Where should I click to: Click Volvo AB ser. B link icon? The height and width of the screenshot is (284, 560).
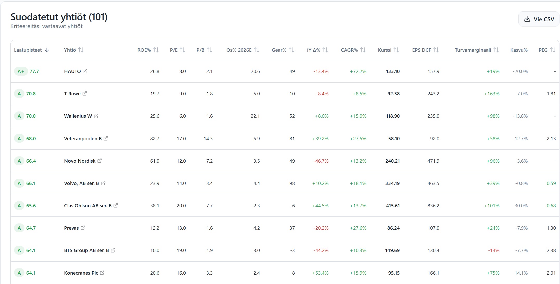click(x=103, y=183)
